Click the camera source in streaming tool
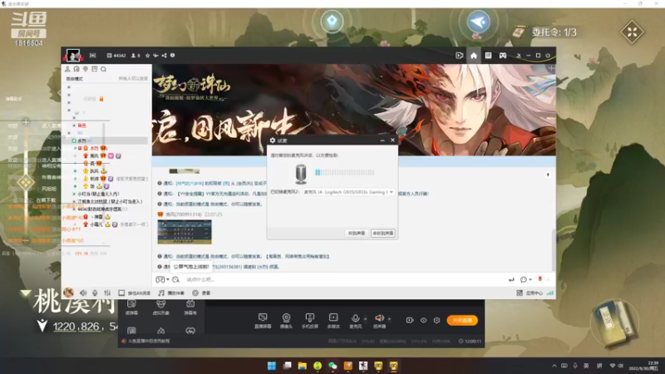 pos(286,321)
